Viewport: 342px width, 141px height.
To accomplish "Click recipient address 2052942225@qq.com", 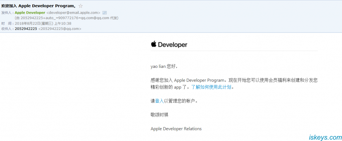I will pyautogui.click(x=60, y=29).
